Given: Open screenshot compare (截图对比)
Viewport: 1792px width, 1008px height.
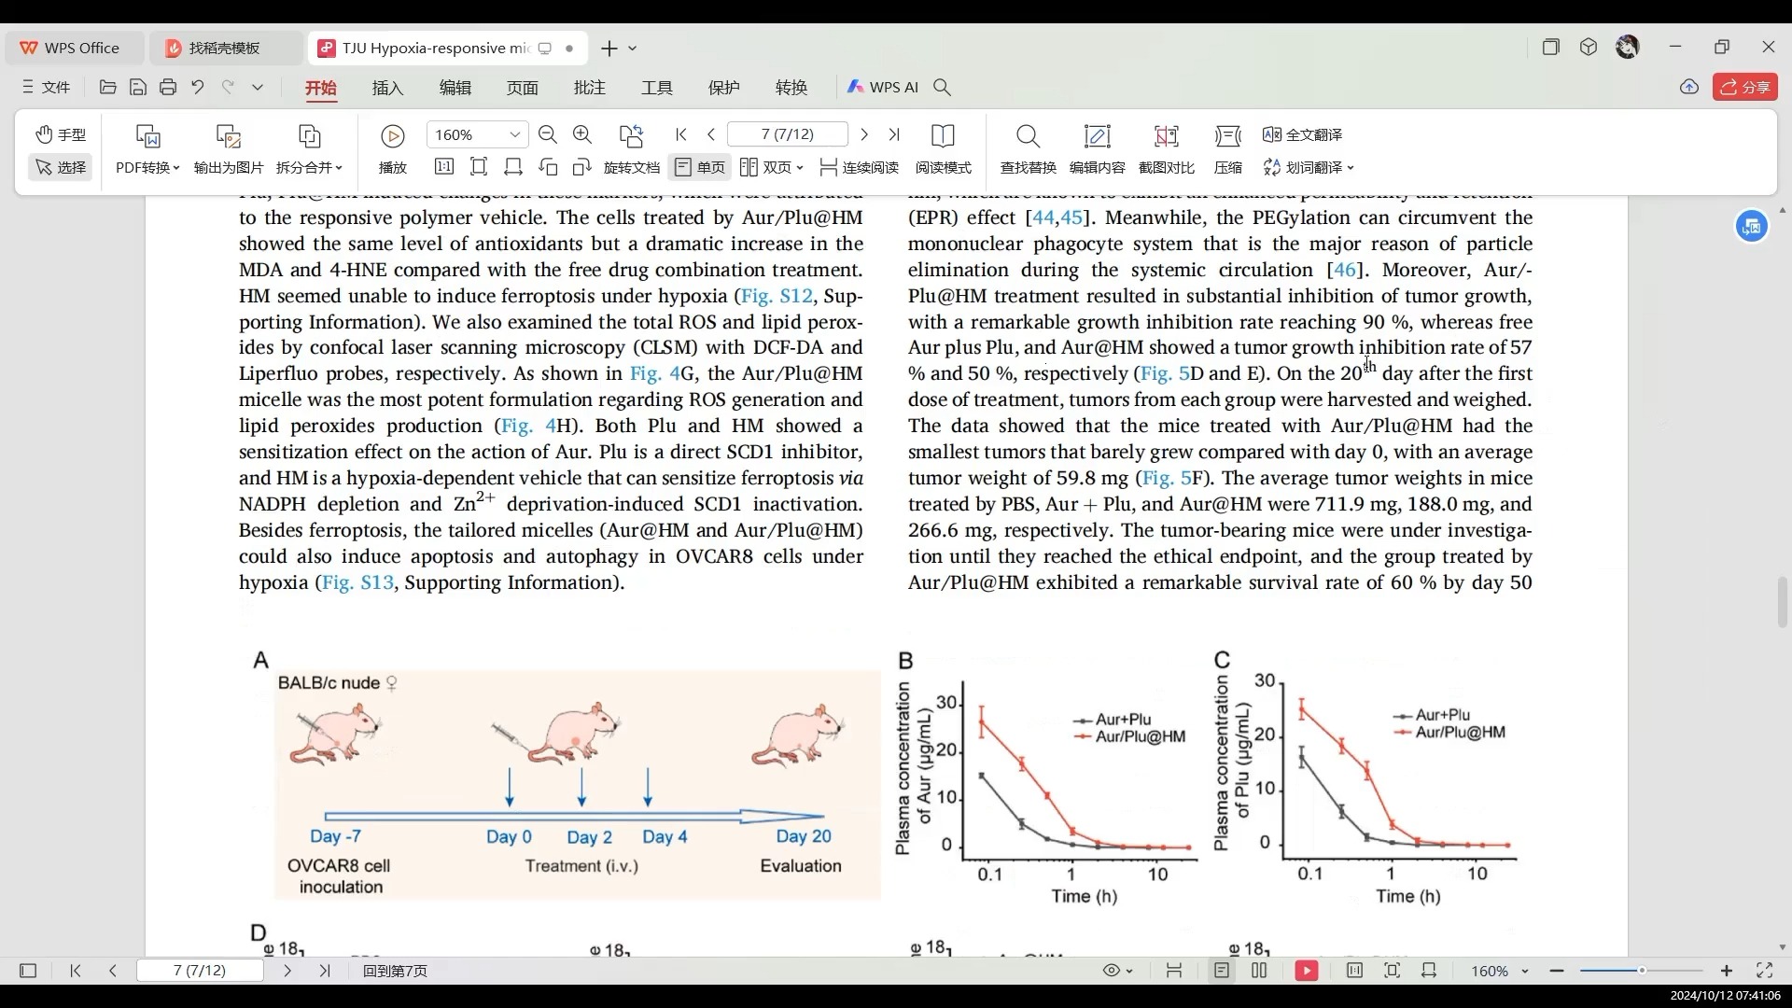Looking at the screenshot, I should (1166, 149).
